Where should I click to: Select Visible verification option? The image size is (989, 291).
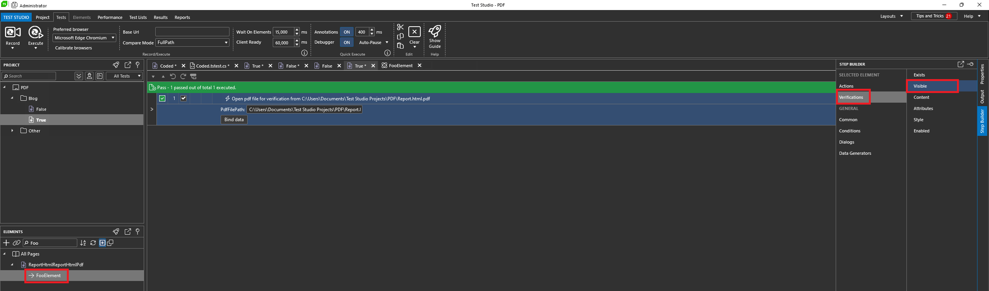pyautogui.click(x=920, y=86)
